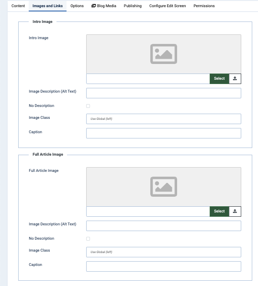
Task: Go to the Publishing tab
Action: pos(133,6)
